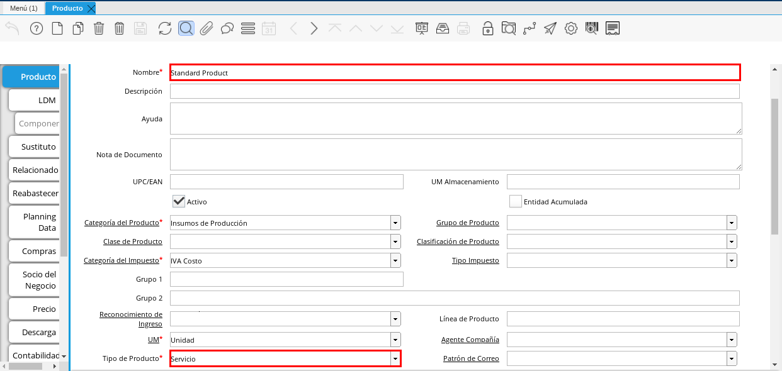Viewport: 782px width, 371px height.
Task: Click the magnifier Find record icon
Action: pos(186,28)
